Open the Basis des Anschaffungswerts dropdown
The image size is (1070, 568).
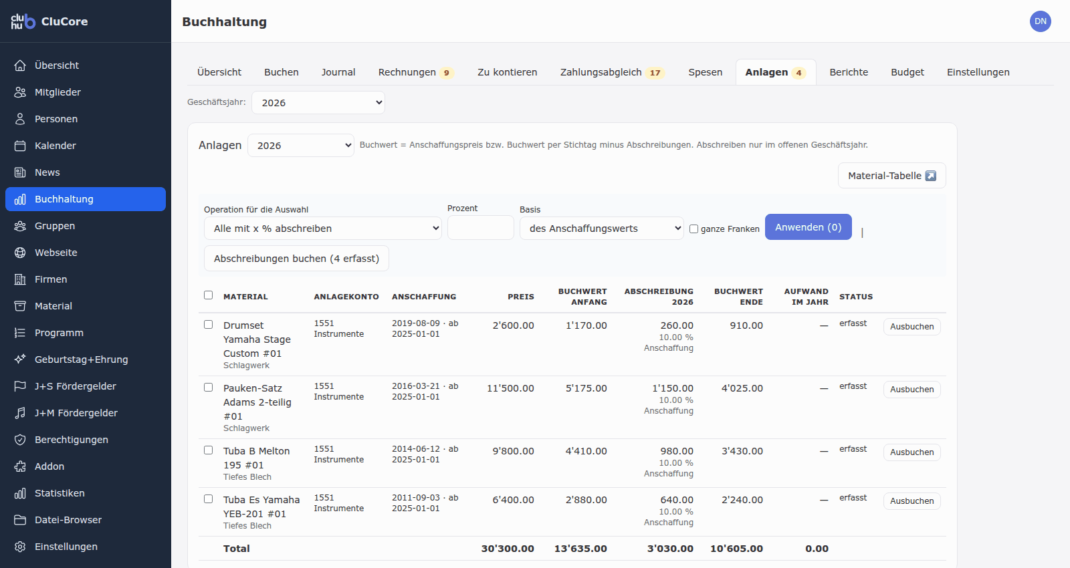tap(602, 229)
